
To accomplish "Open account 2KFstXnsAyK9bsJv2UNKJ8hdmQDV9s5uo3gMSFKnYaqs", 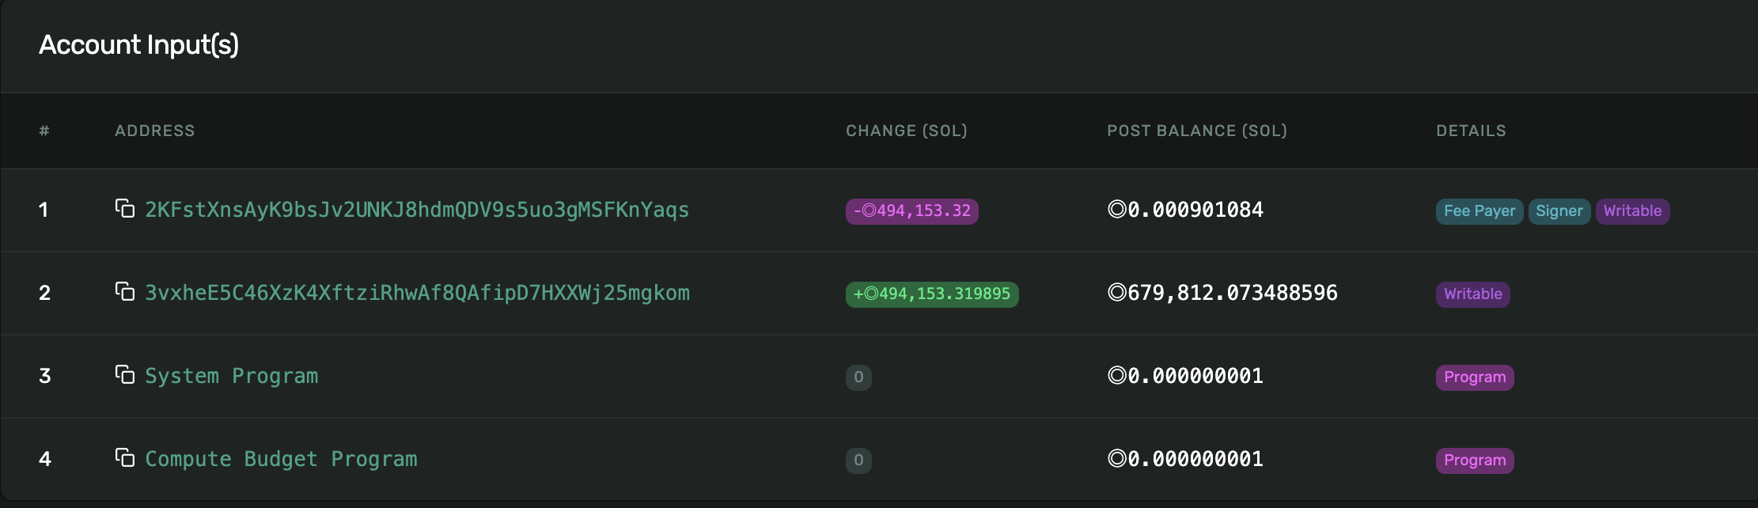I will pos(417,210).
